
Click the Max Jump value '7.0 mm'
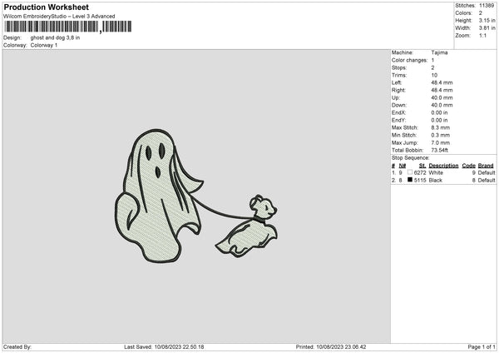point(441,142)
